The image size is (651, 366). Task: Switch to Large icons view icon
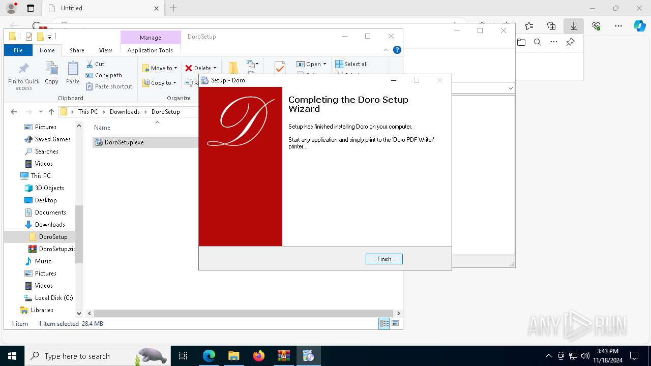tap(395, 323)
